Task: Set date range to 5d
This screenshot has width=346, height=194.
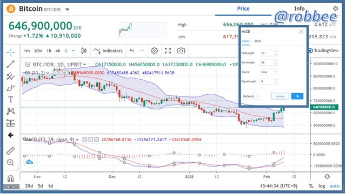Action: pos(40,186)
